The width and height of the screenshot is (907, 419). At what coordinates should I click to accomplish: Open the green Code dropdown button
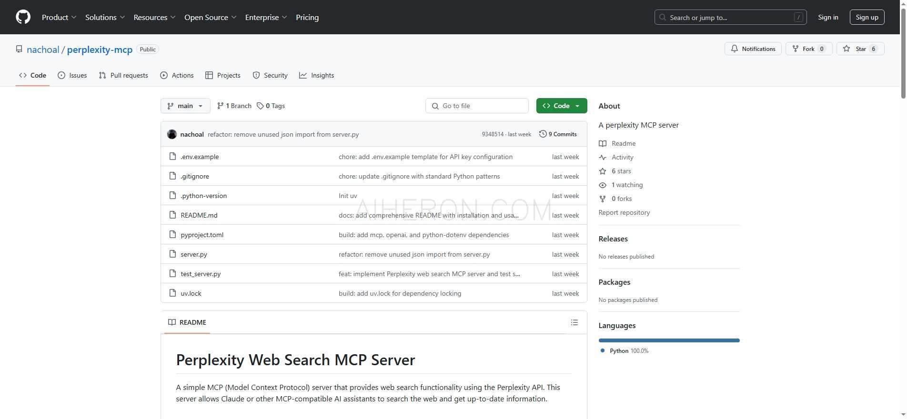[562, 106]
